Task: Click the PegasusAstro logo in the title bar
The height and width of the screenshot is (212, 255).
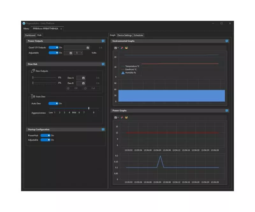Action: pos(24,23)
